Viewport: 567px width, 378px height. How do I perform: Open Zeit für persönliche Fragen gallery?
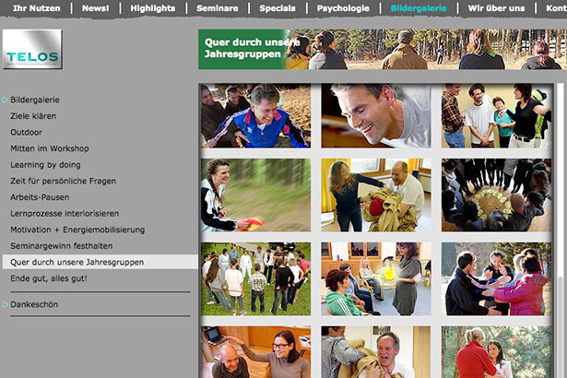click(64, 181)
